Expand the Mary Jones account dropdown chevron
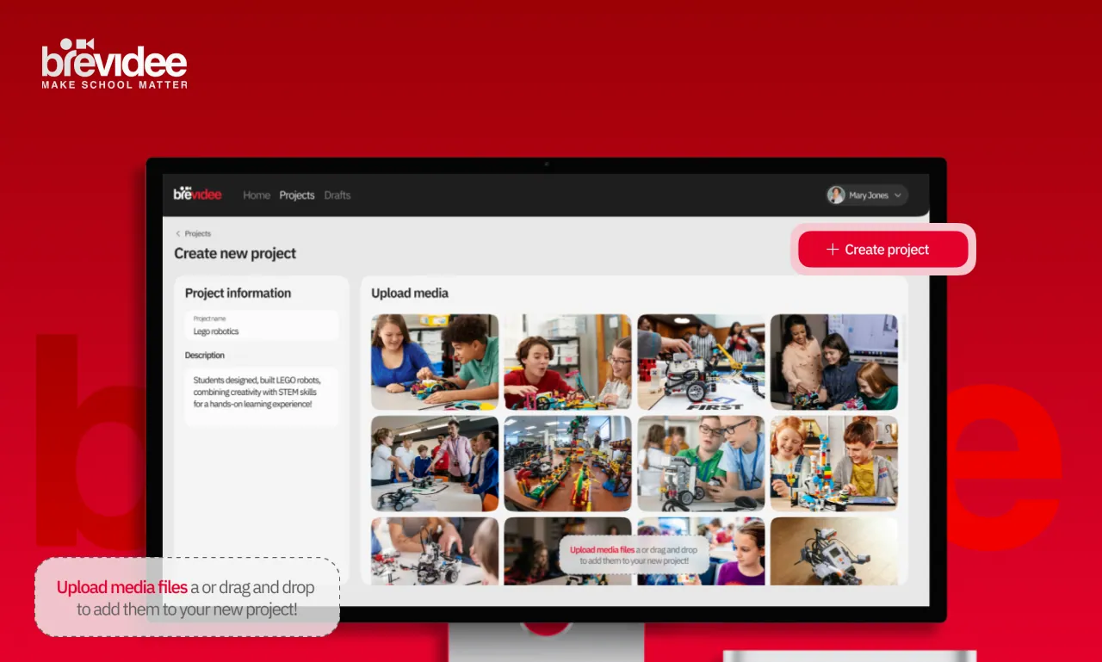The height and width of the screenshot is (662, 1102). pos(898,195)
